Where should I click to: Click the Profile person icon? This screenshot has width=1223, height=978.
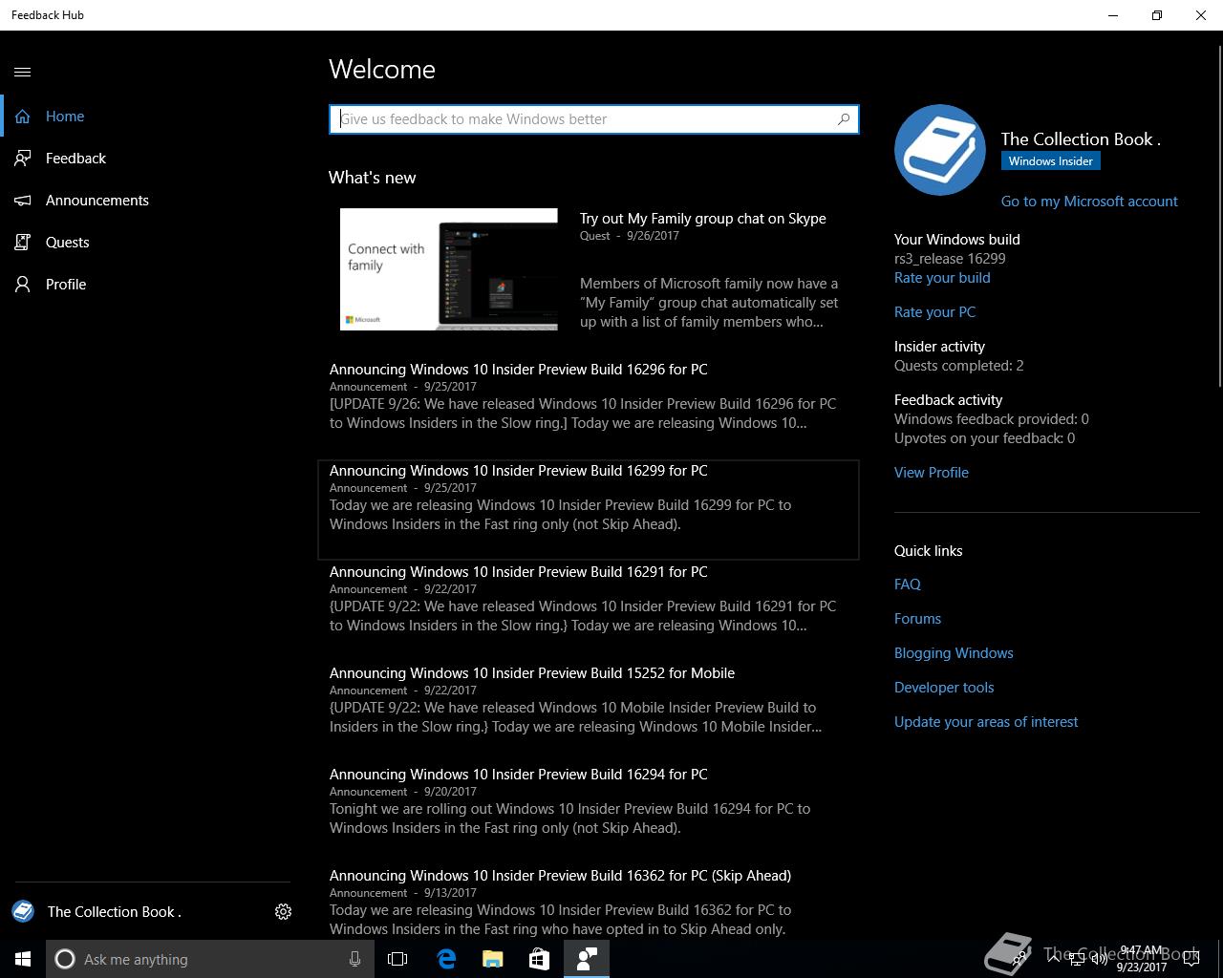[x=23, y=285]
